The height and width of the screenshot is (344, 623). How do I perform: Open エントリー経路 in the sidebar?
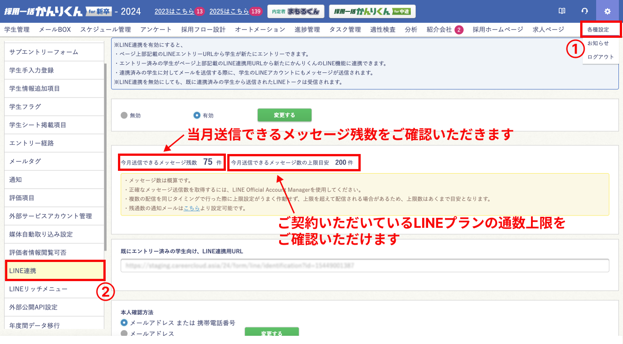pyautogui.click(x=54, y=143)
